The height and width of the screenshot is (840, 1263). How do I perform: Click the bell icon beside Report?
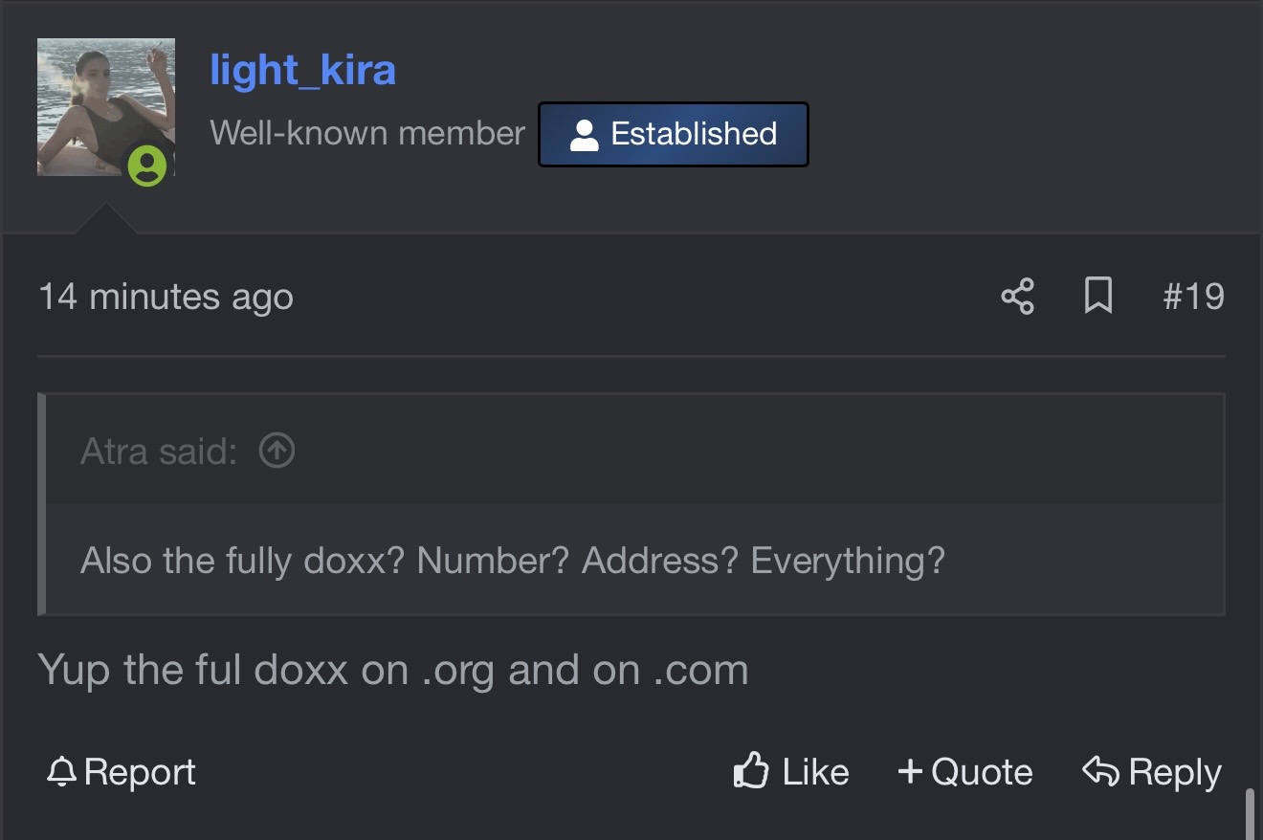click(61, 771)
